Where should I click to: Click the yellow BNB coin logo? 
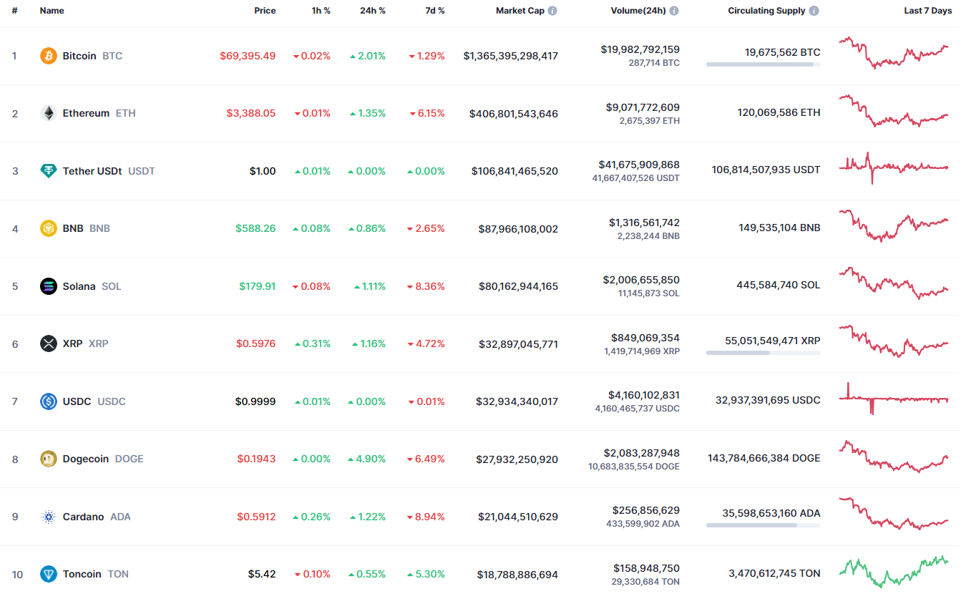[x=47, y=228]
